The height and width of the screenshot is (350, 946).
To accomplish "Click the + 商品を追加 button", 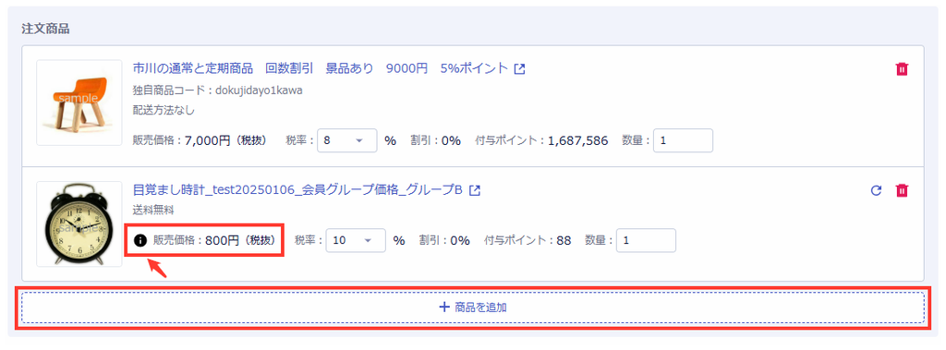I will point(473,308).
